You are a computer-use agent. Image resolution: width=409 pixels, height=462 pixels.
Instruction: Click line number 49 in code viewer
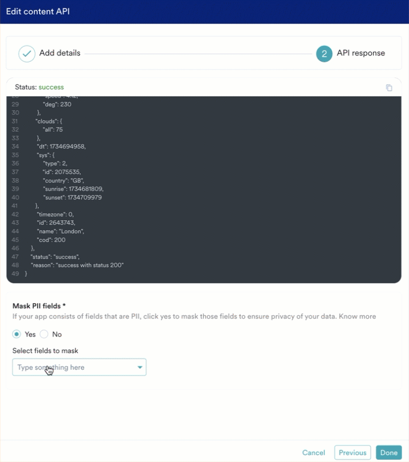coord(15,274)
